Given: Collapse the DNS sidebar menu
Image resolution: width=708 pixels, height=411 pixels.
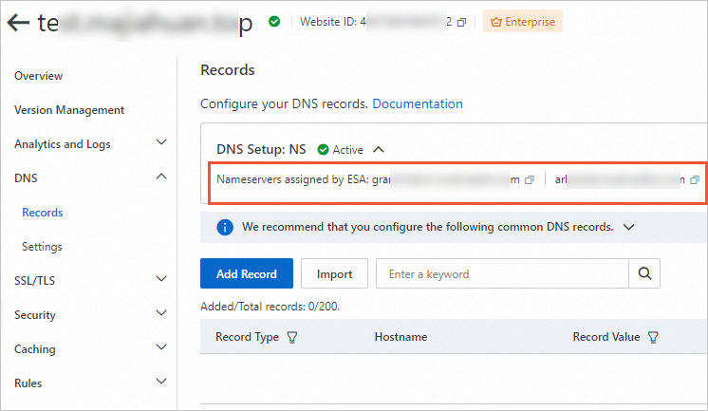Looking at the screenshot, I should (161, 177).
